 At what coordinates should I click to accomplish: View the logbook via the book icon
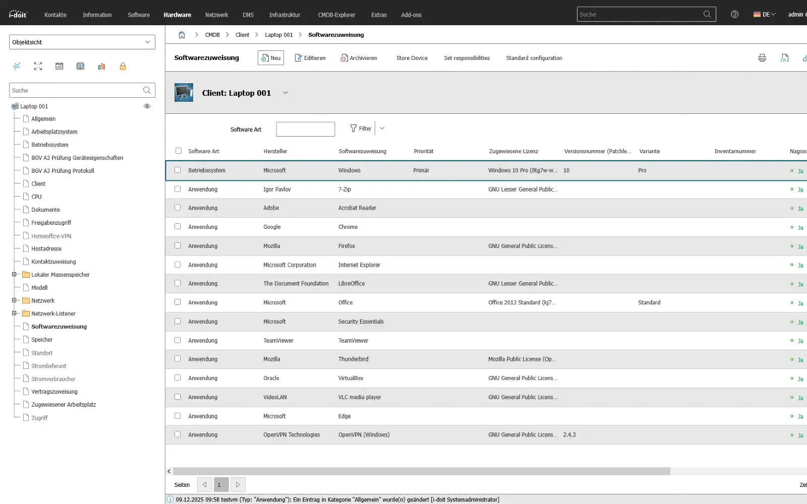pos(80,66)
